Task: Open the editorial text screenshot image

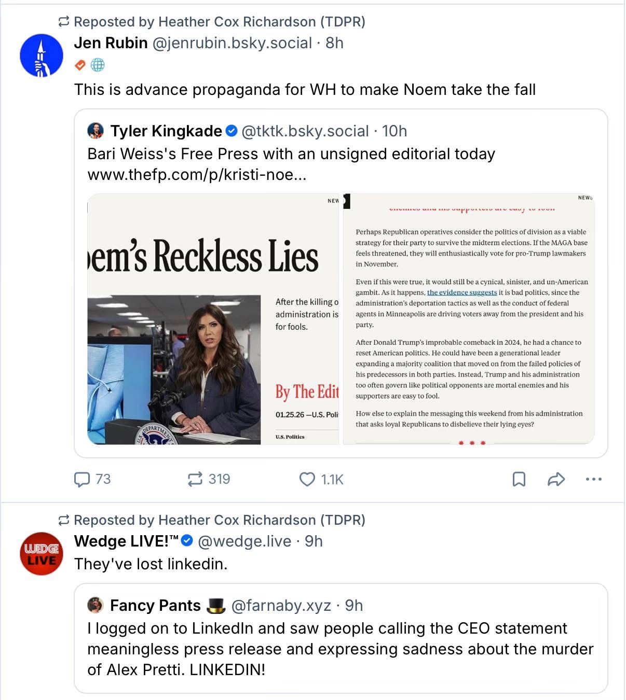Action: [469, 319]
